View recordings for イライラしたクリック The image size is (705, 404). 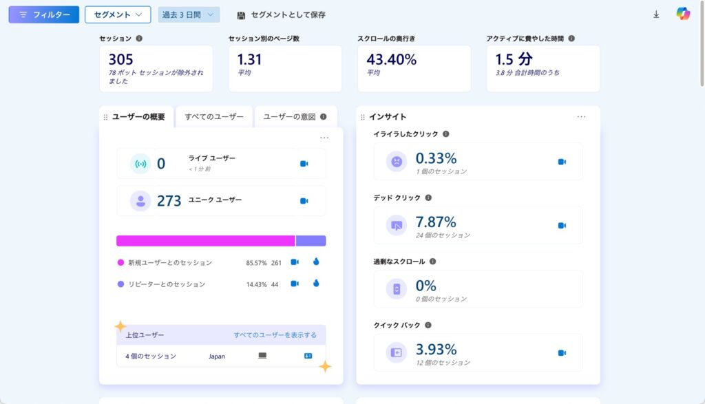pyautogui.click(x=562, y=162)
